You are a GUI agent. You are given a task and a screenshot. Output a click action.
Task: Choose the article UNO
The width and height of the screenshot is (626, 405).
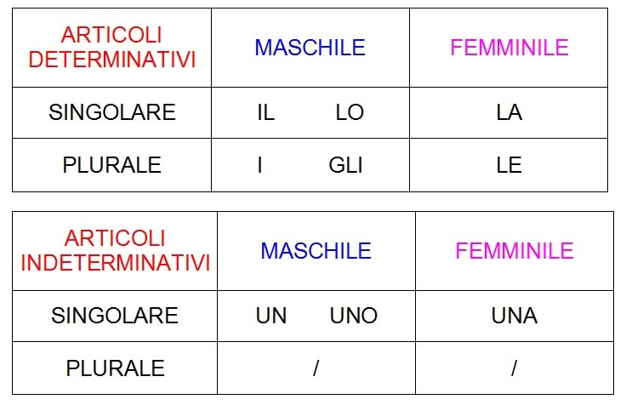353,316
